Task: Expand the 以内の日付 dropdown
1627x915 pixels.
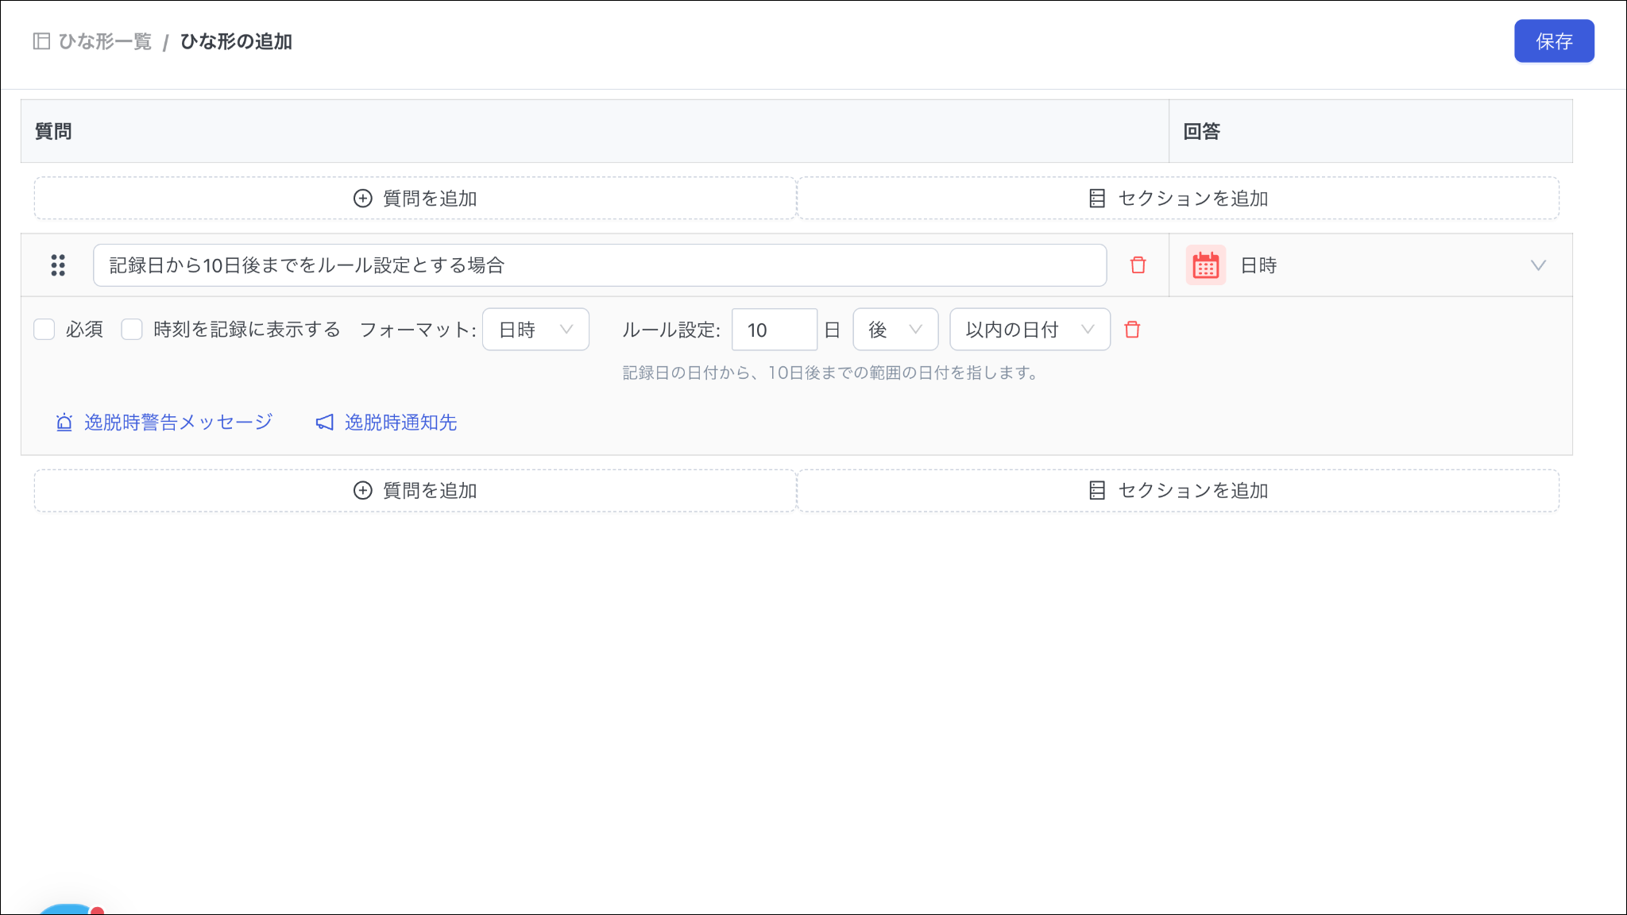Action: pos(1030,330)
